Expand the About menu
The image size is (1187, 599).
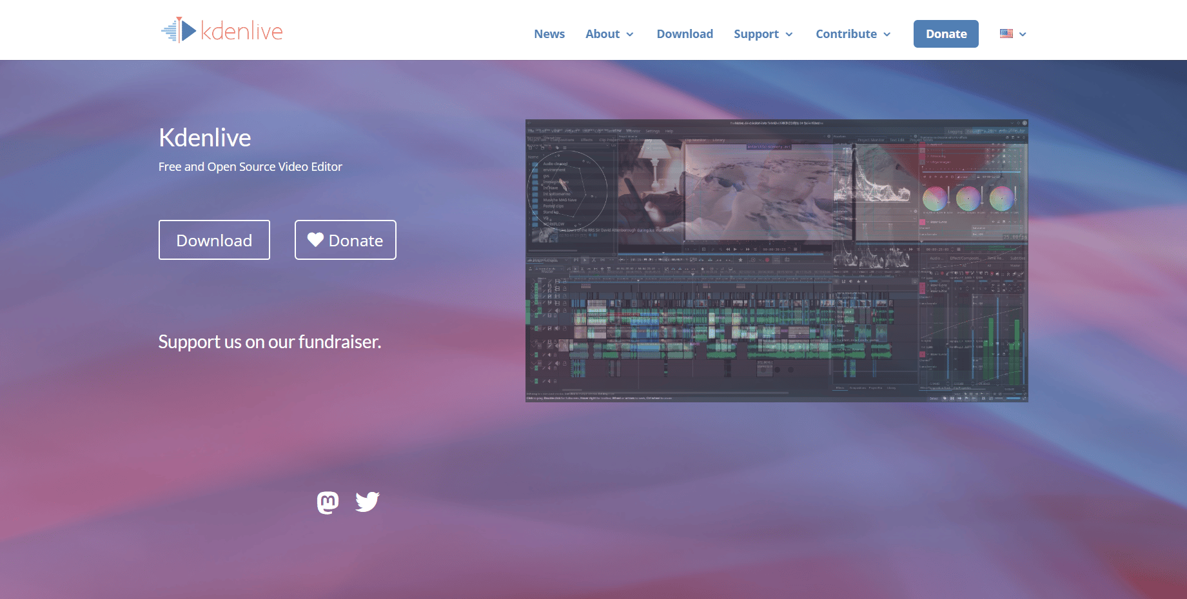coord(609,34)
